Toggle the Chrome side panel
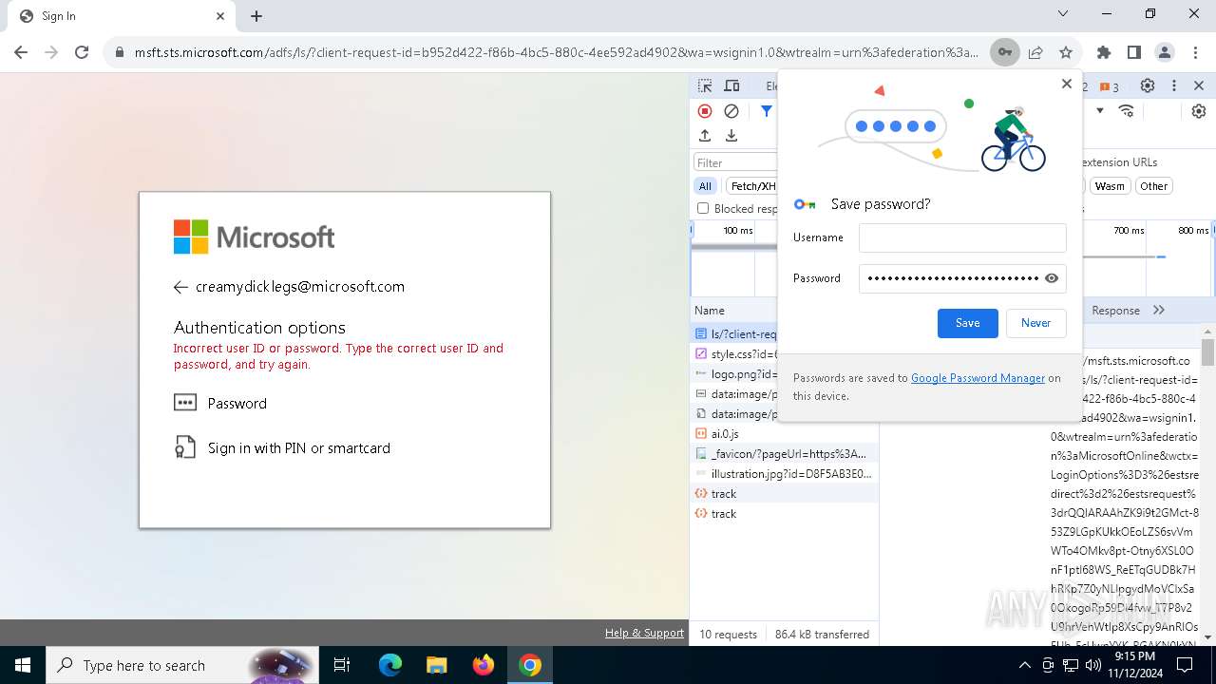The height and width of the screenshot is (684, 1216). pos(1133,52)
